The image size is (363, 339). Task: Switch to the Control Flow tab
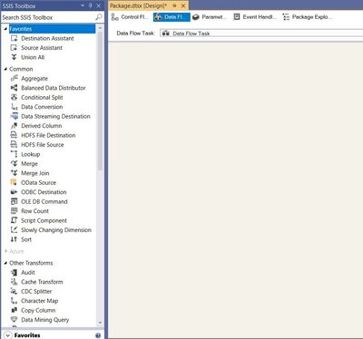tap(130, 17)
